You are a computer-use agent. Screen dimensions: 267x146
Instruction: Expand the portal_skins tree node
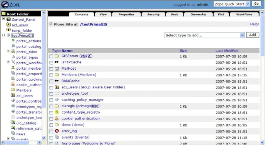(x=8, y=51)
